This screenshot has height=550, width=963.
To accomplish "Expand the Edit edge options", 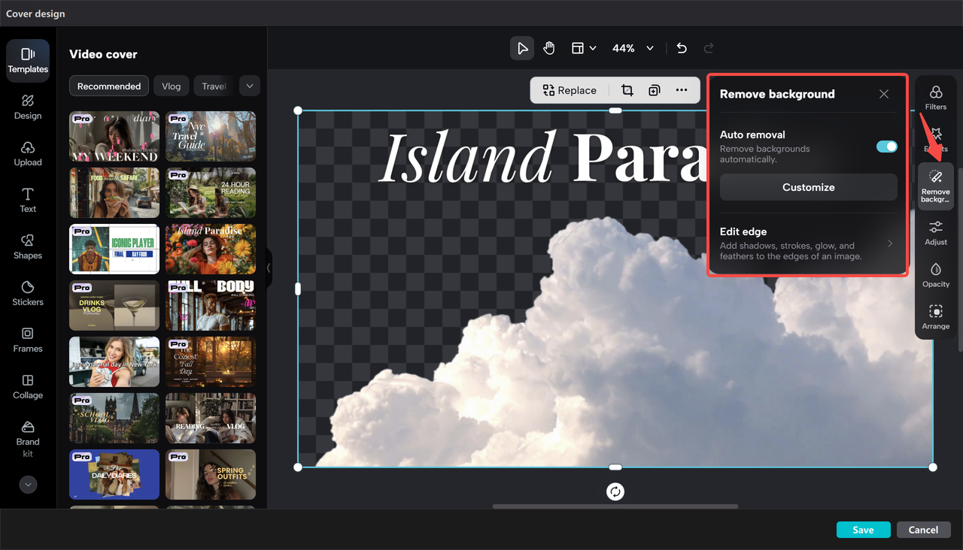I will pyautogui.click(x=890, y=243).
